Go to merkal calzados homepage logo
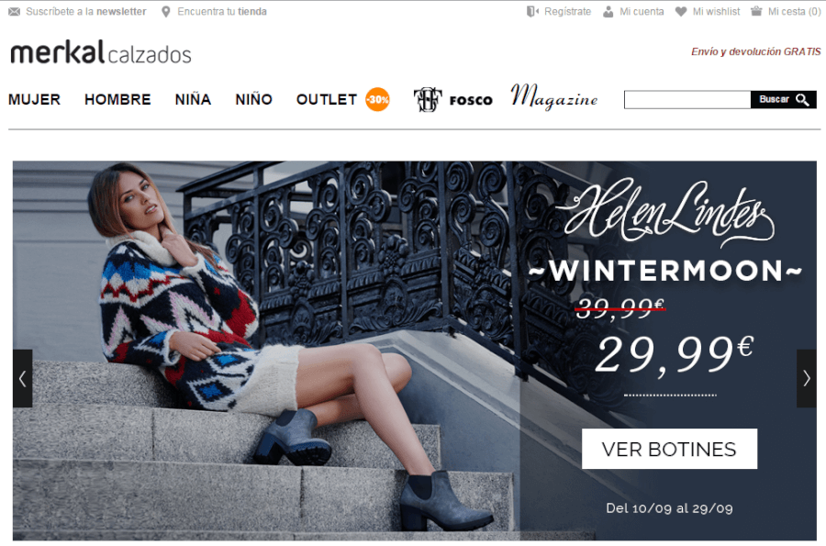Screen dimensions: 826x546 coord(101,52)
